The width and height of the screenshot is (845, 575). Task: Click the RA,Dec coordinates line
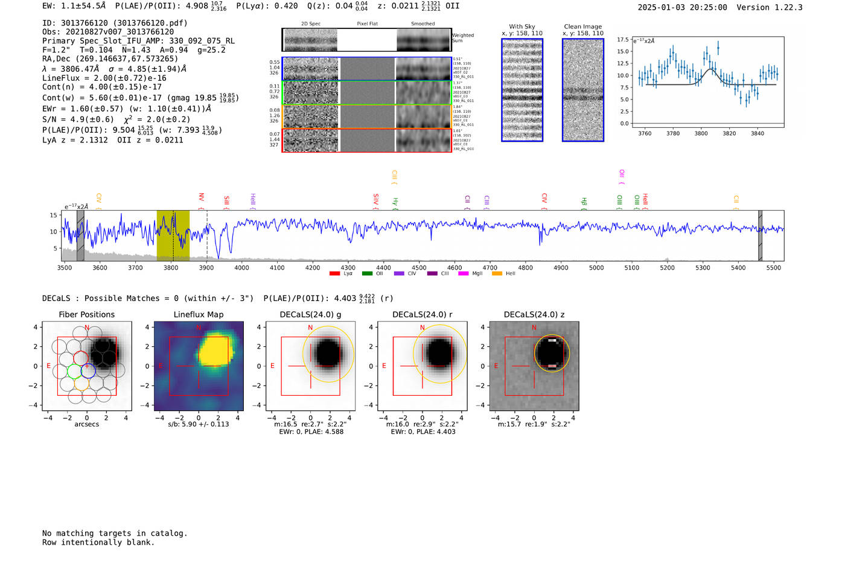(x=110, y=59)
